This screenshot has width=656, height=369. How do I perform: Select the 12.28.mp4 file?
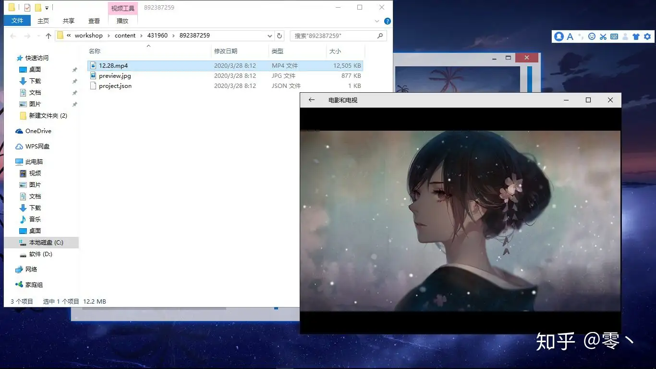[225, 66]
